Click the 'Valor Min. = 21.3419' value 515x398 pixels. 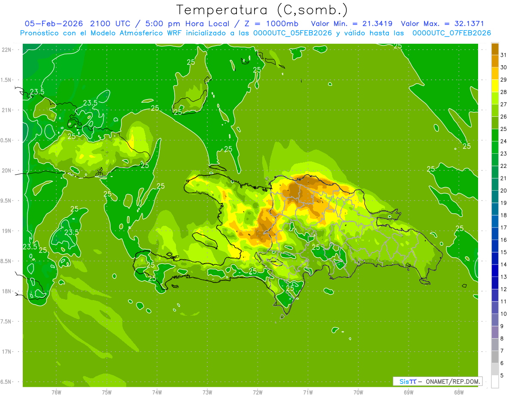click(352, 24)
